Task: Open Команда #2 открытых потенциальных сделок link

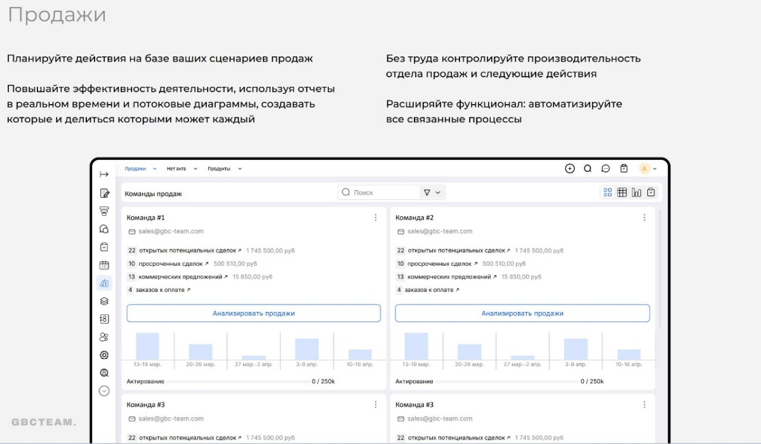Action: pos(459,251)
